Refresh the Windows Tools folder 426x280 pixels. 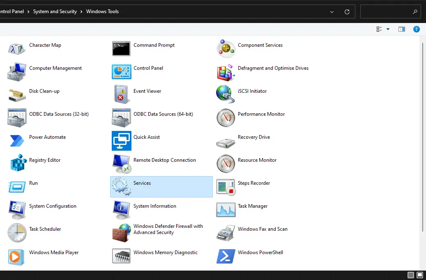coord(347,12)
